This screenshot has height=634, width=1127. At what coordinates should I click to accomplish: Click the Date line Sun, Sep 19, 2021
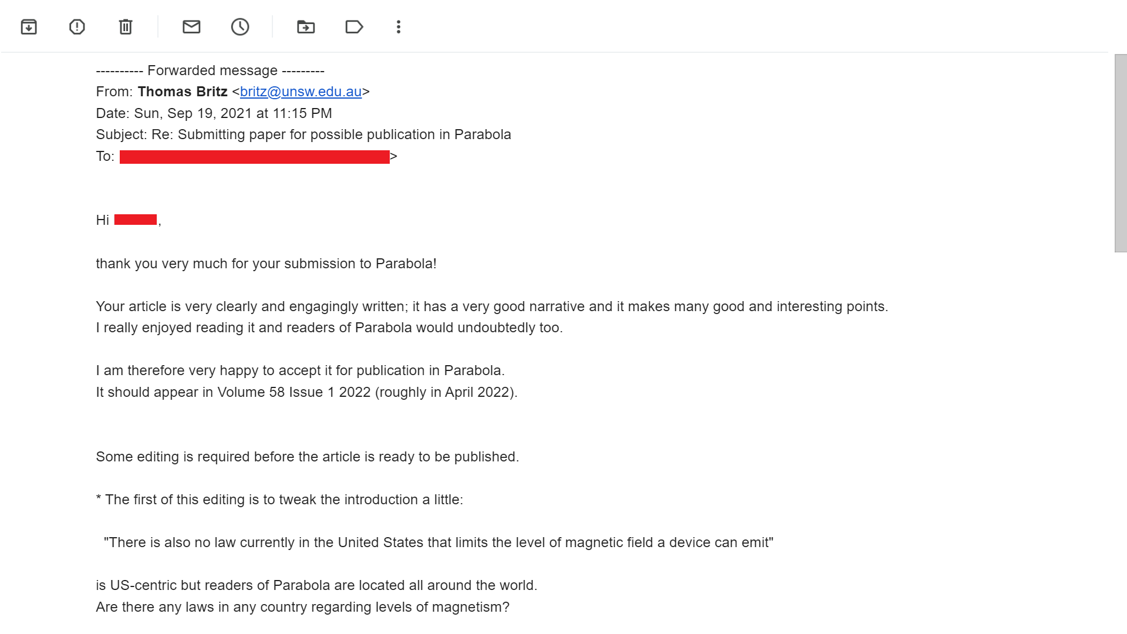(x=214, y=113)
